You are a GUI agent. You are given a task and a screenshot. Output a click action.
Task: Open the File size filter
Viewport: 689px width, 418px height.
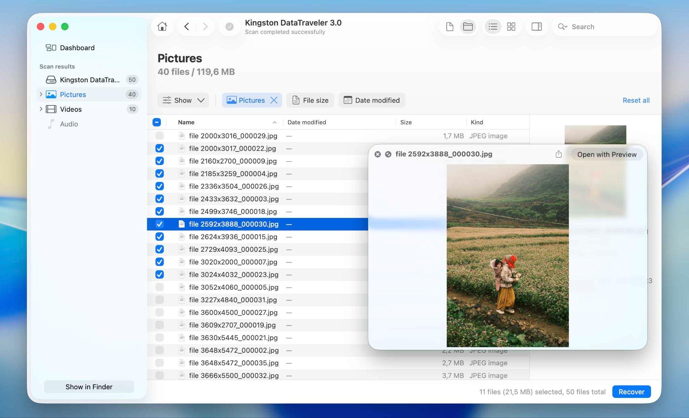310,100
